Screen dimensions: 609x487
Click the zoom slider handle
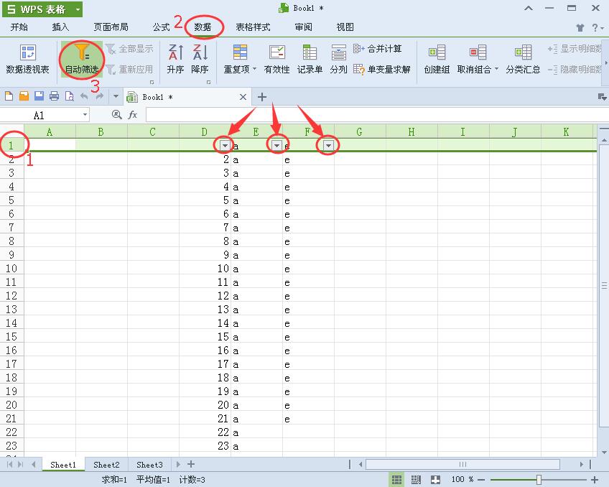(539, 480)
